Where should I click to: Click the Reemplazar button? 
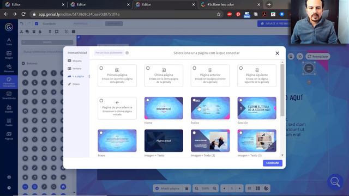[318, 57]
